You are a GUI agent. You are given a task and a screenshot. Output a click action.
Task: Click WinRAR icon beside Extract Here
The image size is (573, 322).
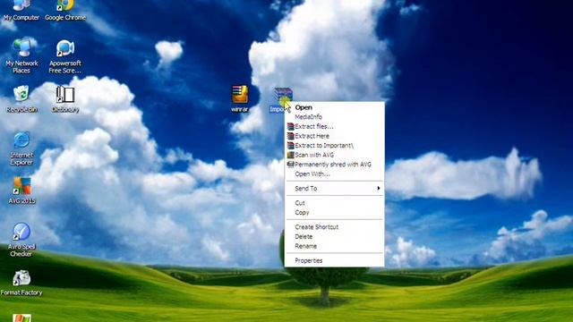tap(290, 136)
